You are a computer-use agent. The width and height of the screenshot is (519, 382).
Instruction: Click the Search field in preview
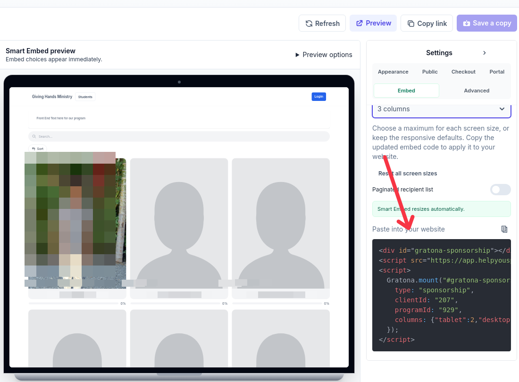click(179, 136)
